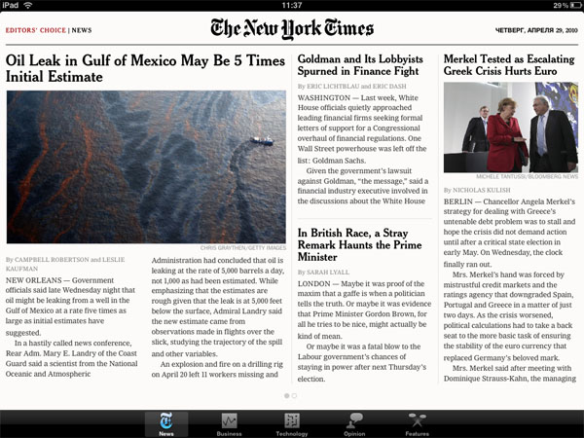Tap the Sarah Lyall byline
584x438 pixels.
coord(323,273)
